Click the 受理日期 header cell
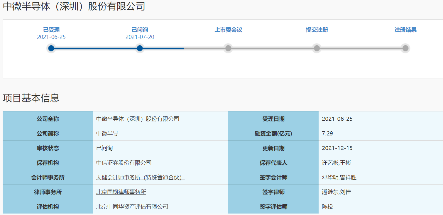Screen dimensions: 443x215 [x=273, y=119]
